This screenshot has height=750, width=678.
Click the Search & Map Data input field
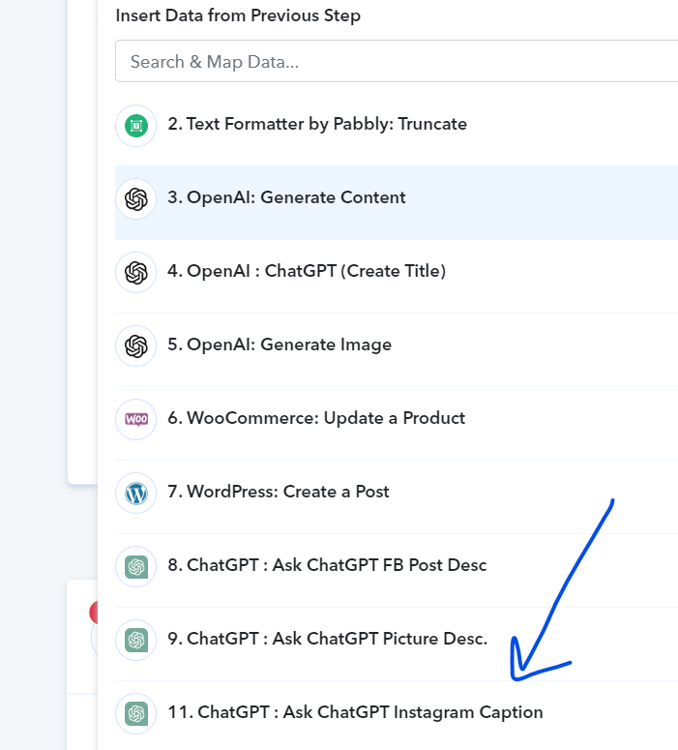(397, 61)
